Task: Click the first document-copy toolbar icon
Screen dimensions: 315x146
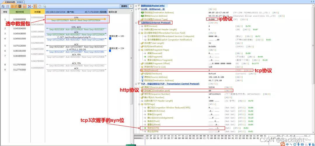Action: tap(3, 6)
